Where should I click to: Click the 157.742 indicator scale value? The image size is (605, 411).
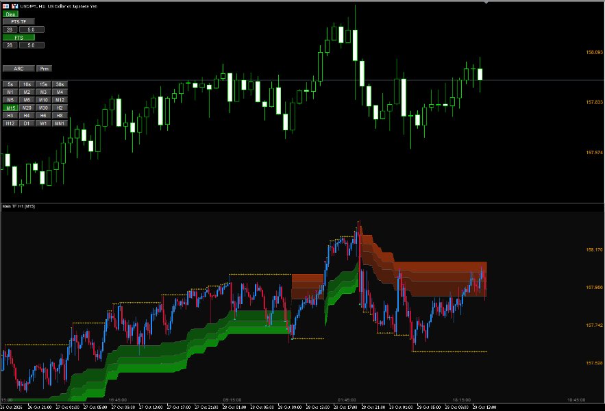pyautogui.click(x=594, y=325)
